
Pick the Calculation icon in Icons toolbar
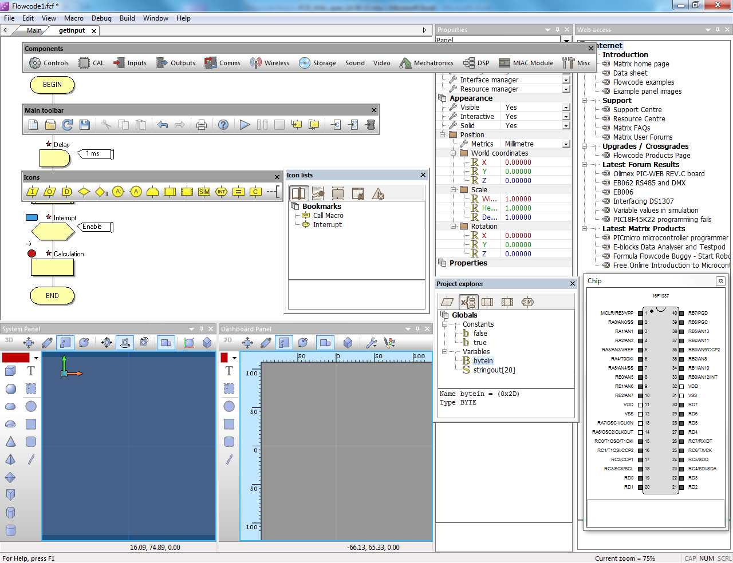tap(239, 192)
